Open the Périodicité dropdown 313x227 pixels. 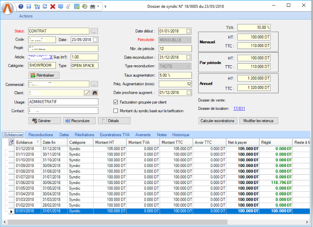188,40
